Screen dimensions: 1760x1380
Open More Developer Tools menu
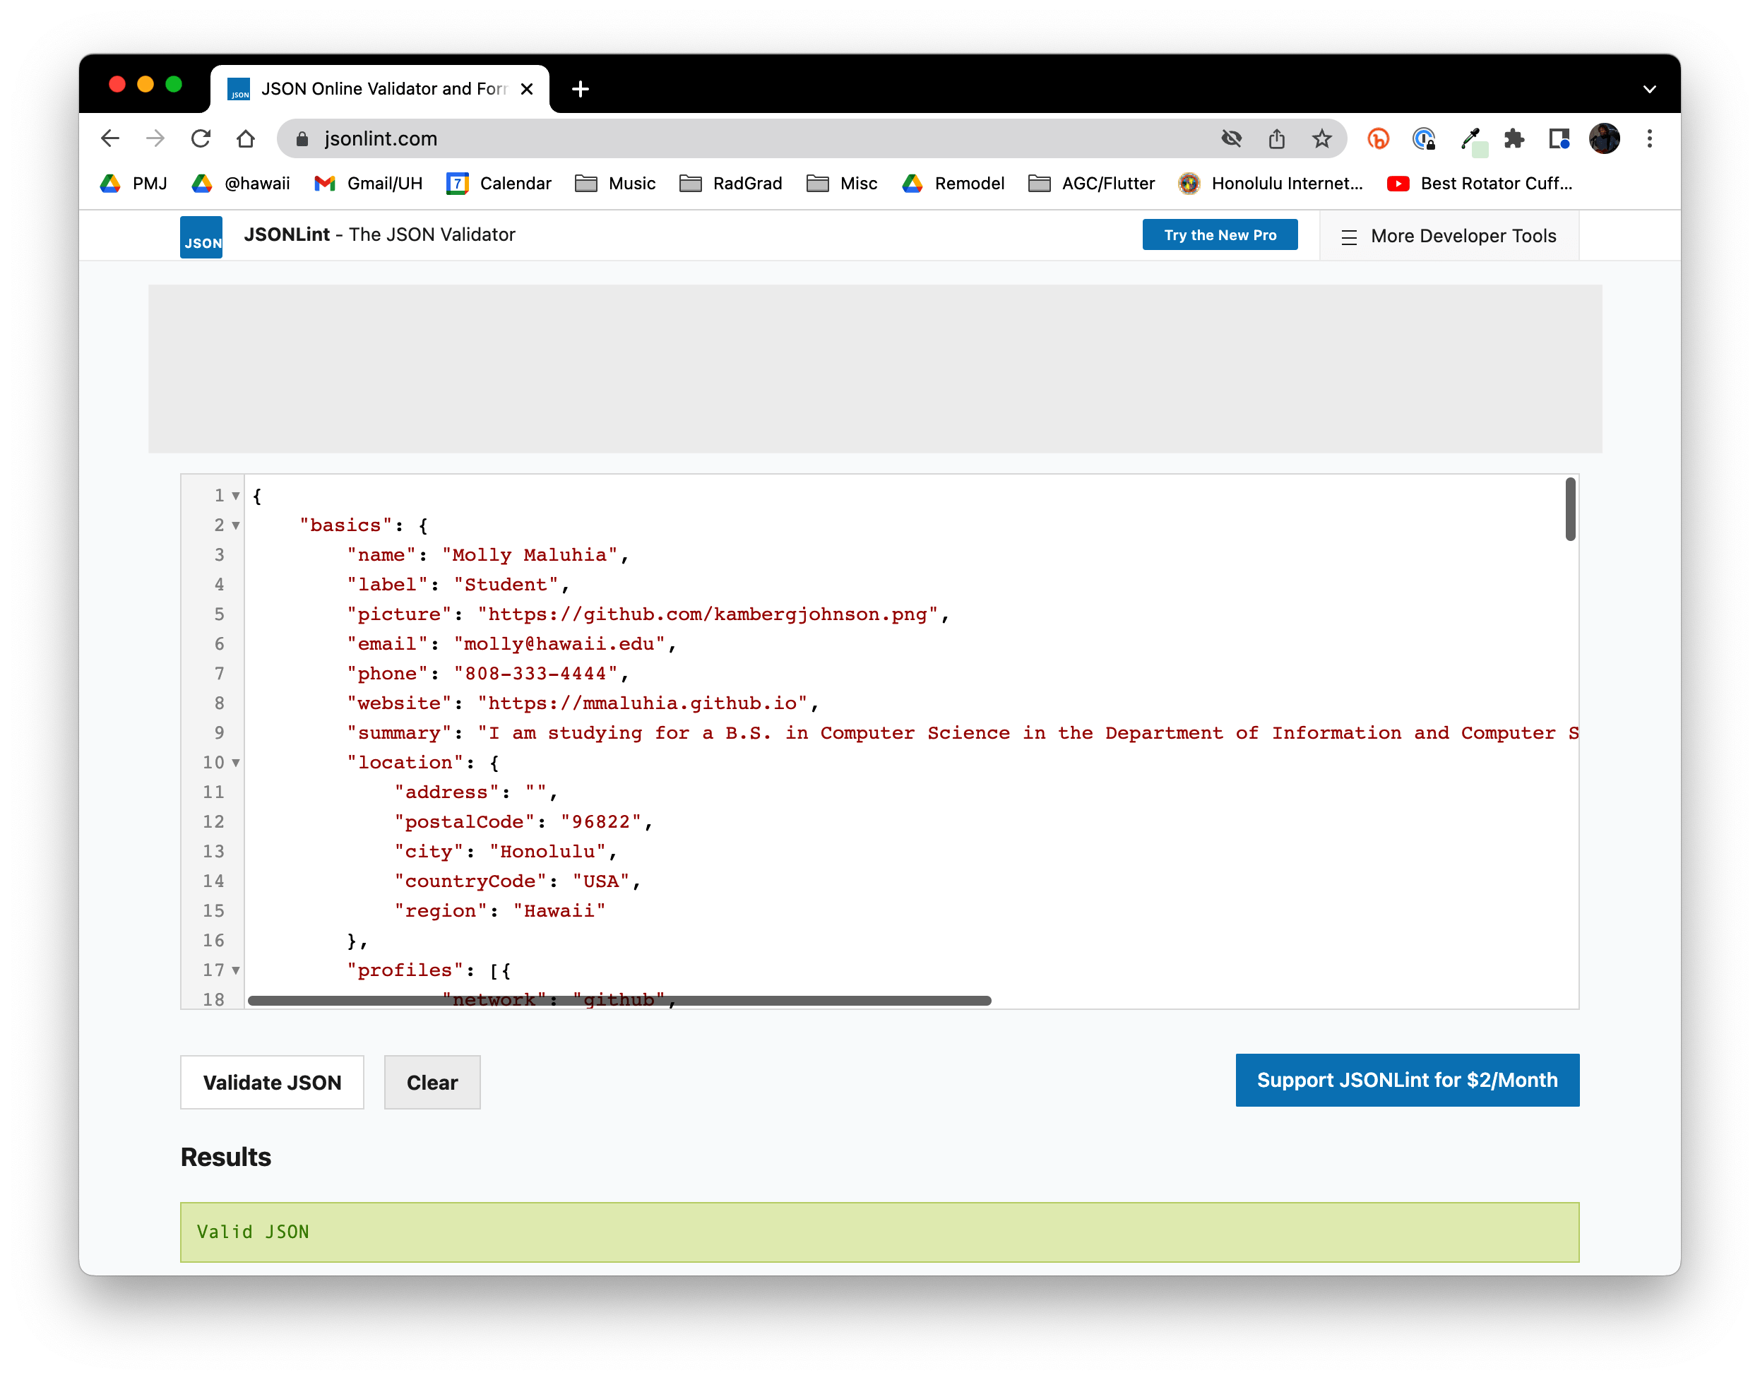[x=1449, y=236]
